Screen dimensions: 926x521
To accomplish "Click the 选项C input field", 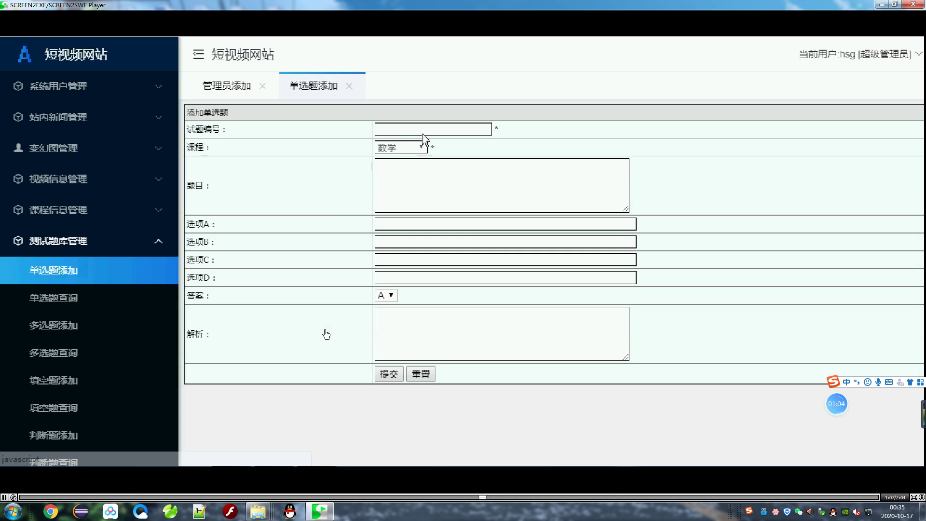I will point(505,260).
